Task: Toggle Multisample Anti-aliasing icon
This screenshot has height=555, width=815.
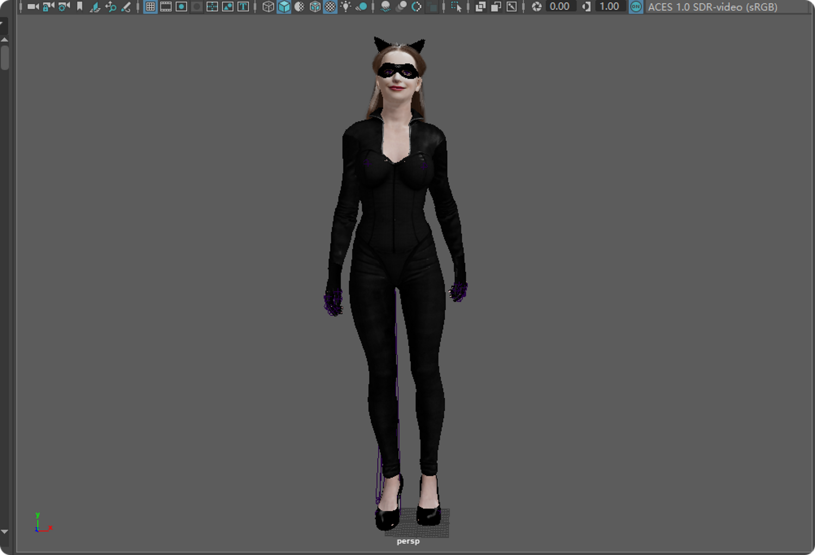Action: (x=417, y=7)
